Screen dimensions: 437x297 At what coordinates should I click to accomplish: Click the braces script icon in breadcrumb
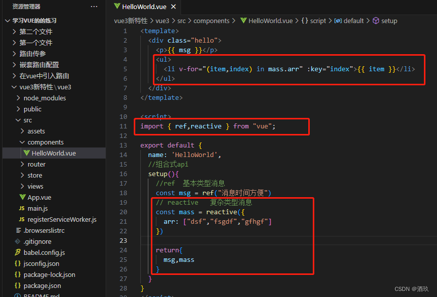pyautogui.click(x=305, y=21)
